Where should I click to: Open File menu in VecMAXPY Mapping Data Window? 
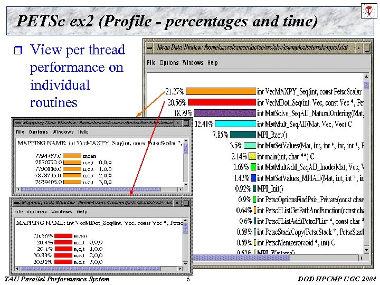click(x=20, y=132)
